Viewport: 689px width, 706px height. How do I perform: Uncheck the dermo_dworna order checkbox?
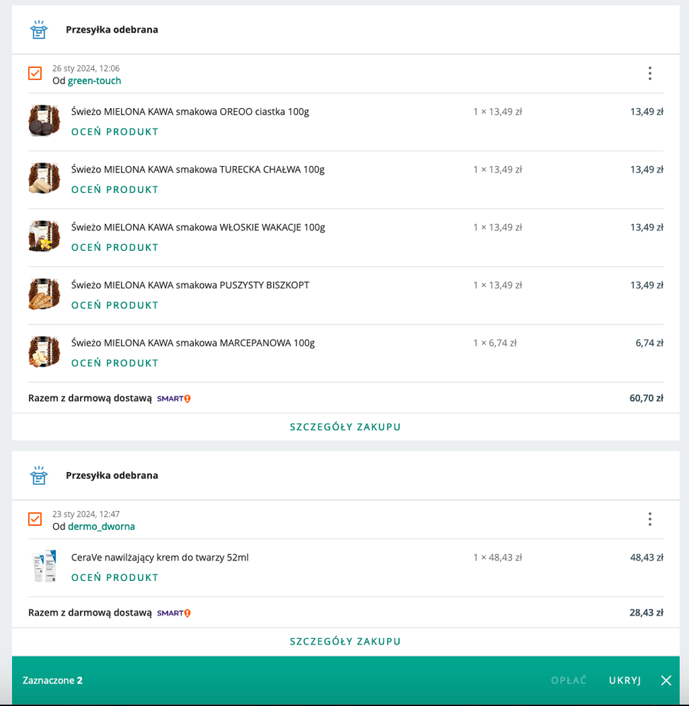coord(35,519)
